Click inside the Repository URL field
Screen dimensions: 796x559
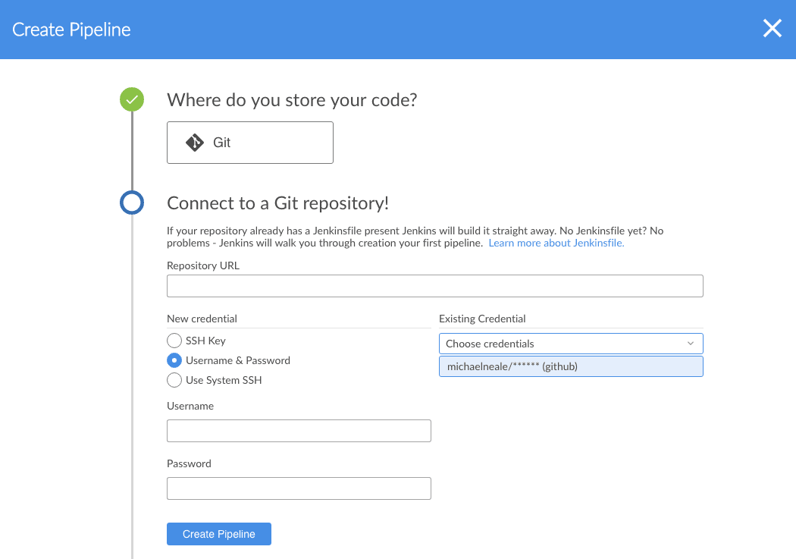(434, 285)
